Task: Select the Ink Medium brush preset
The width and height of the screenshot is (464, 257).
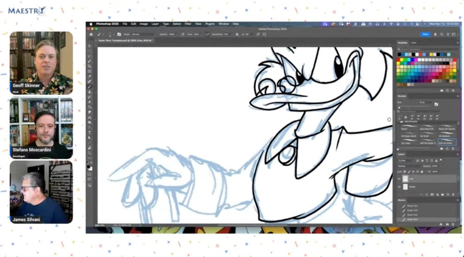Action: coord(446,135)
